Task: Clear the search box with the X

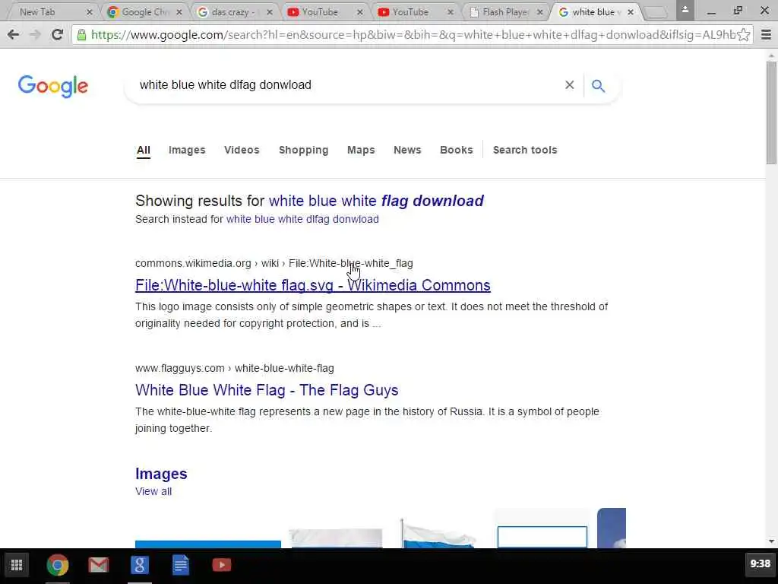Action: (570, 85)
